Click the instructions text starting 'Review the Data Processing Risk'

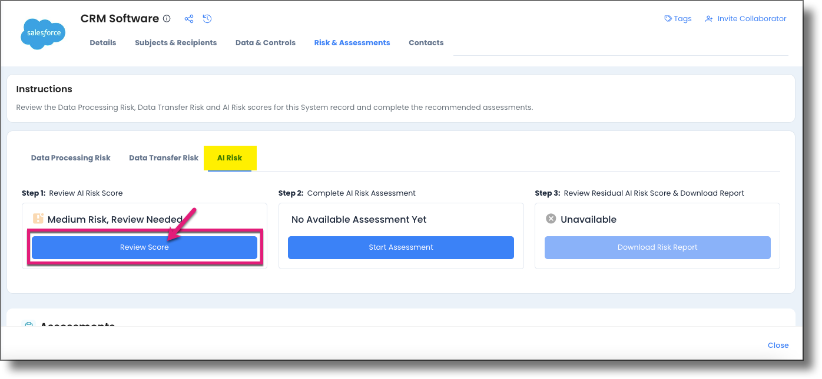click(x=274, y=108)
